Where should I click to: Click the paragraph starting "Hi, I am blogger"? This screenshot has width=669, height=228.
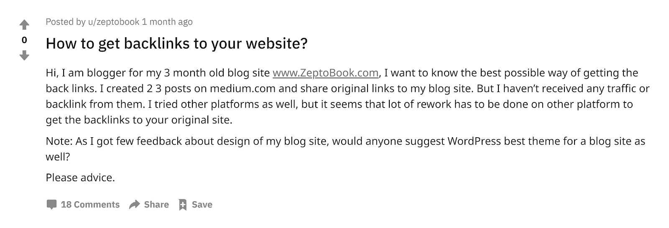[348, 96]
